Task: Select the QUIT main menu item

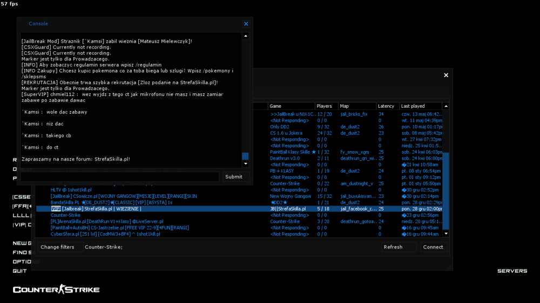Action: [19, 271]
